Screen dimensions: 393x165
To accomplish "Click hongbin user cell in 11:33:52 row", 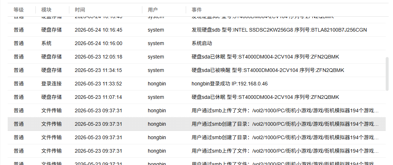I will click(157, 84).
